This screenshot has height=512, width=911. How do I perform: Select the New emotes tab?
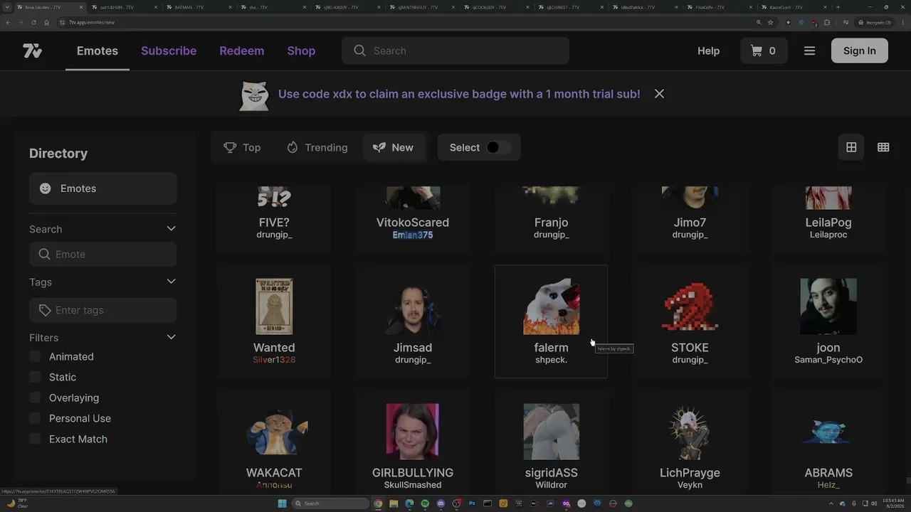point(394,147)
